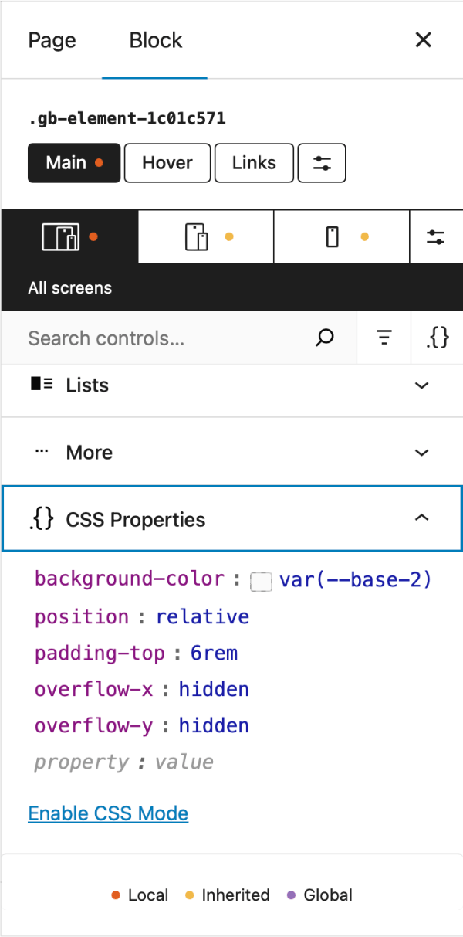Click the CSS Properties braces icon

[42, 518]
